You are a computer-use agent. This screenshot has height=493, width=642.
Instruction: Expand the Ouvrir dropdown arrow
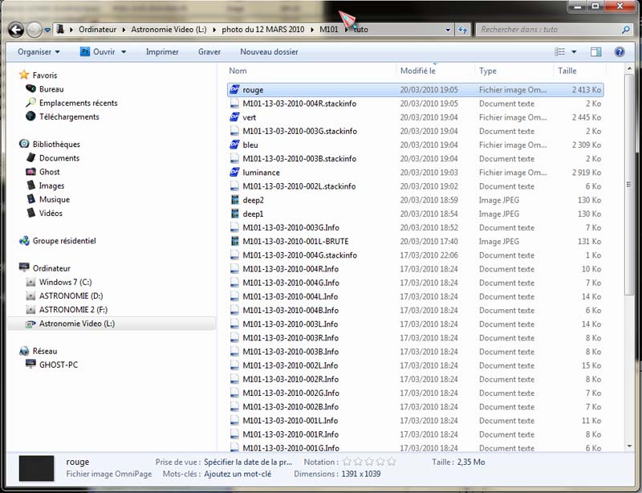[x=124, y=51]
